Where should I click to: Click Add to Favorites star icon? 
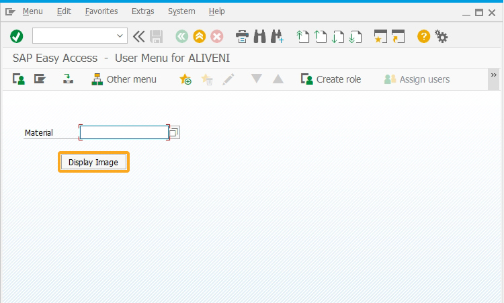click(x=185, y=79)
